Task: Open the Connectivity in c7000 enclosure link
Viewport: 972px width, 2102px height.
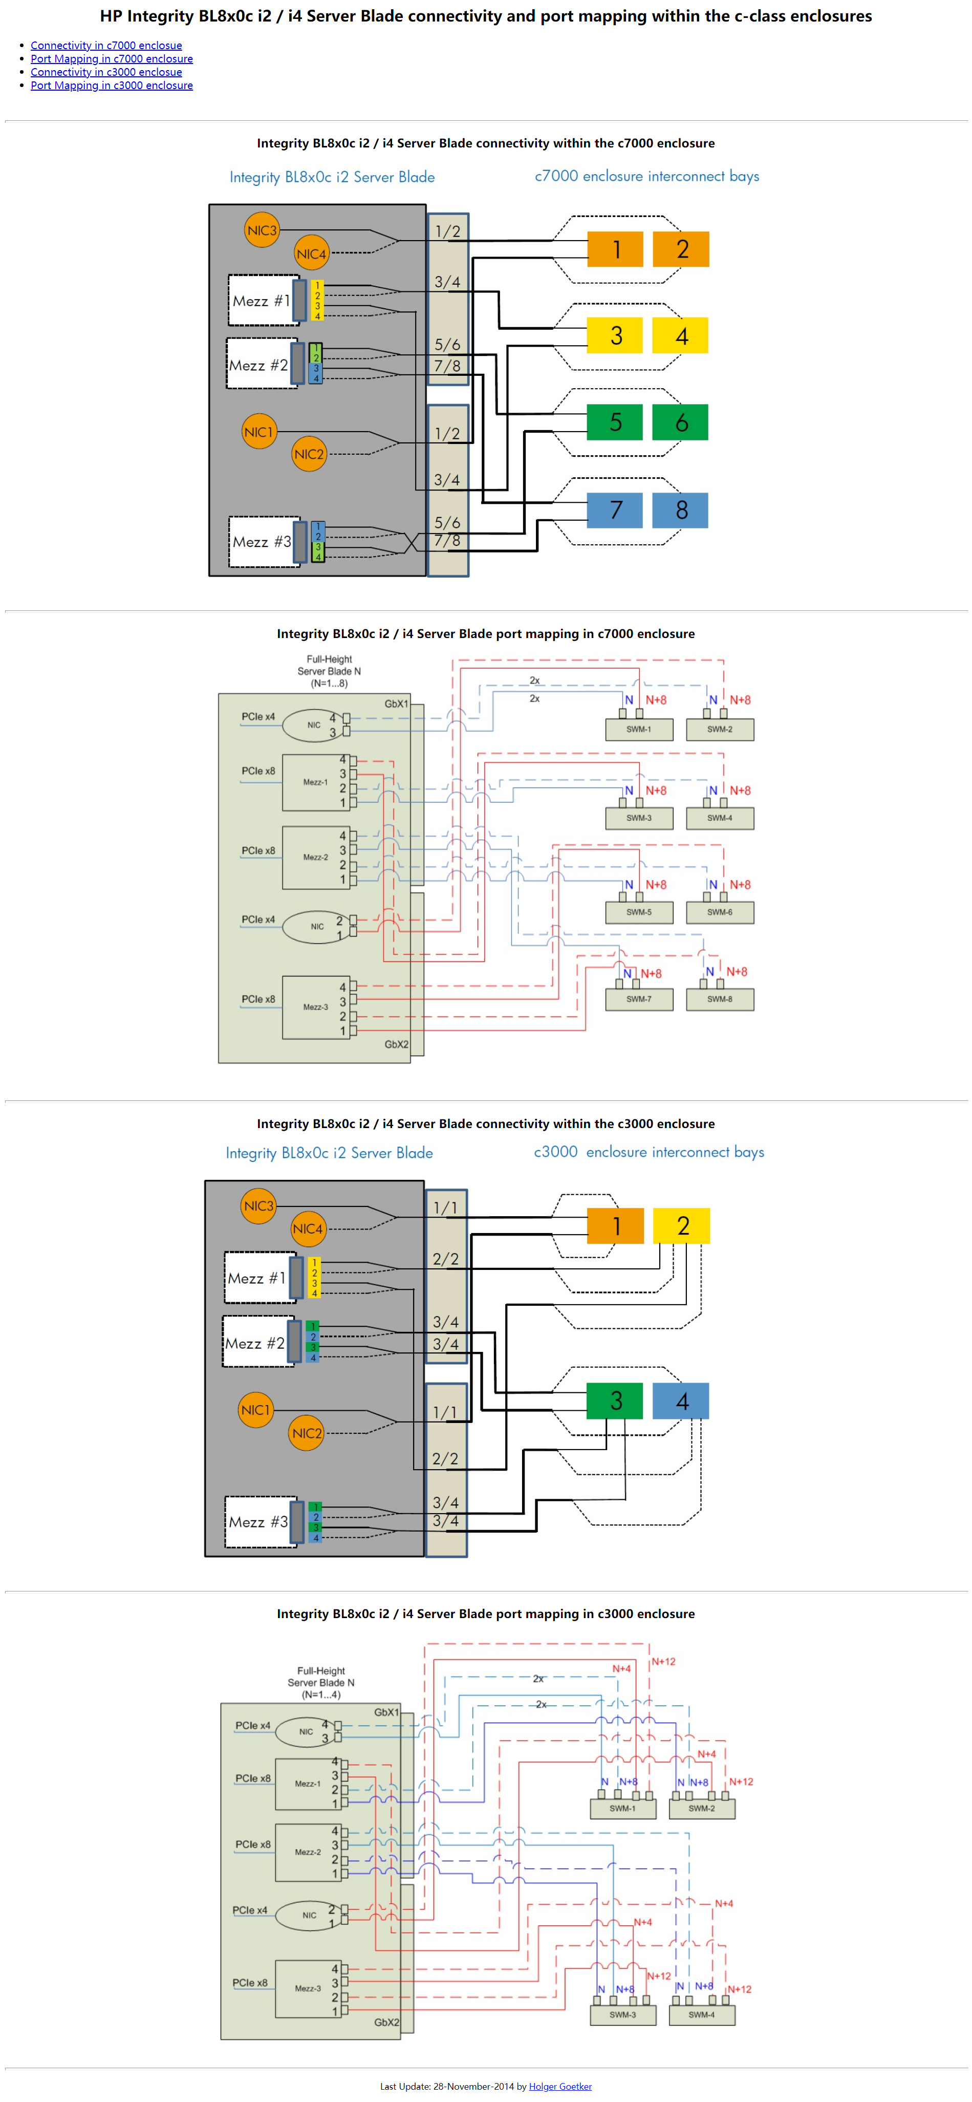Action: (x=106, y=46)
